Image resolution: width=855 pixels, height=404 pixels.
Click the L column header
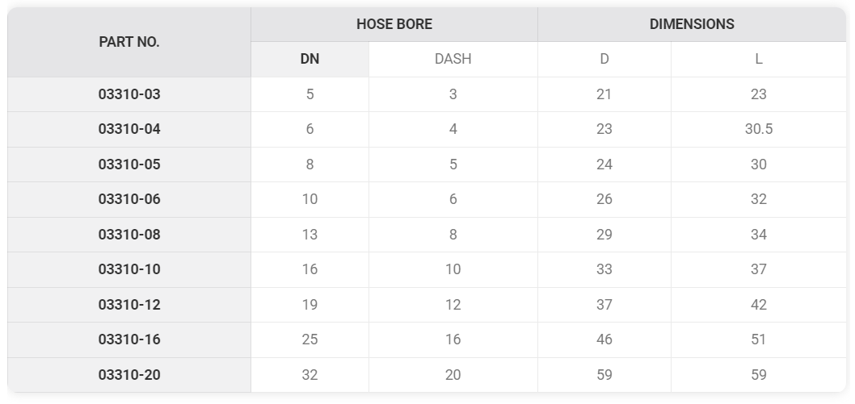click(759, 59)
